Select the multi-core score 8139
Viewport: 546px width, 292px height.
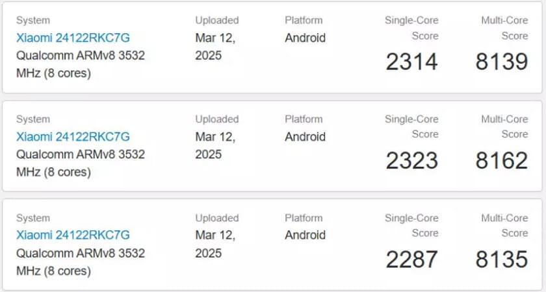point(502,62)
